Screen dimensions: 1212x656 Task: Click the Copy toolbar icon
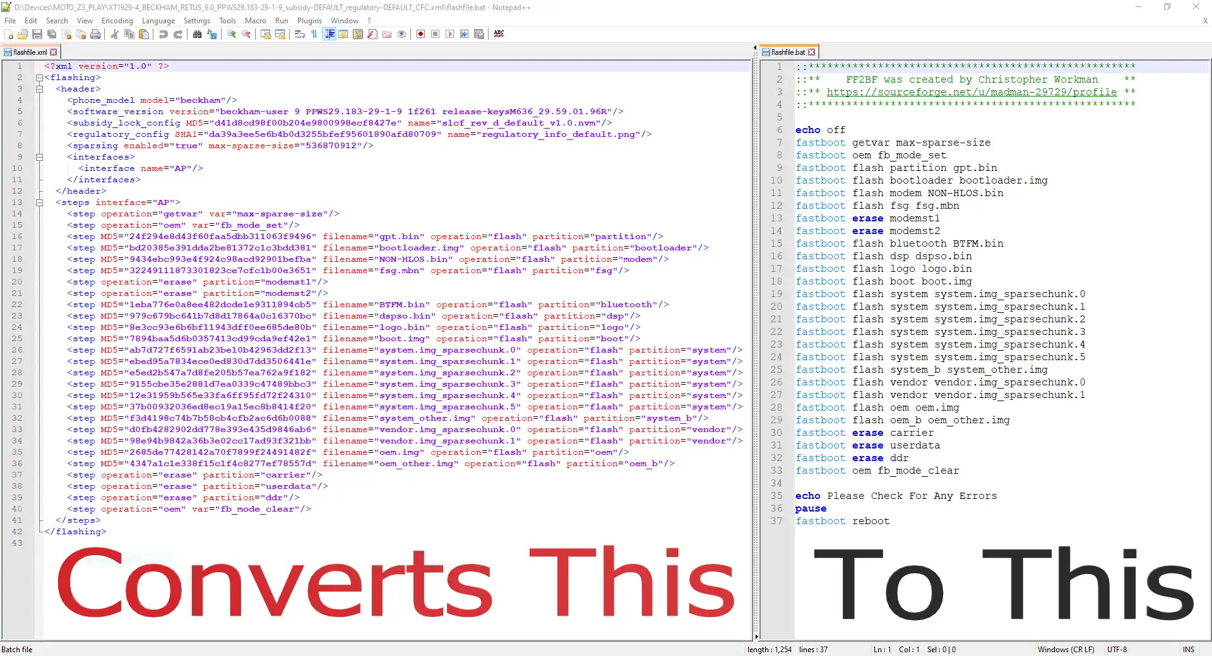pyautogui.click(x=129, y=34)
